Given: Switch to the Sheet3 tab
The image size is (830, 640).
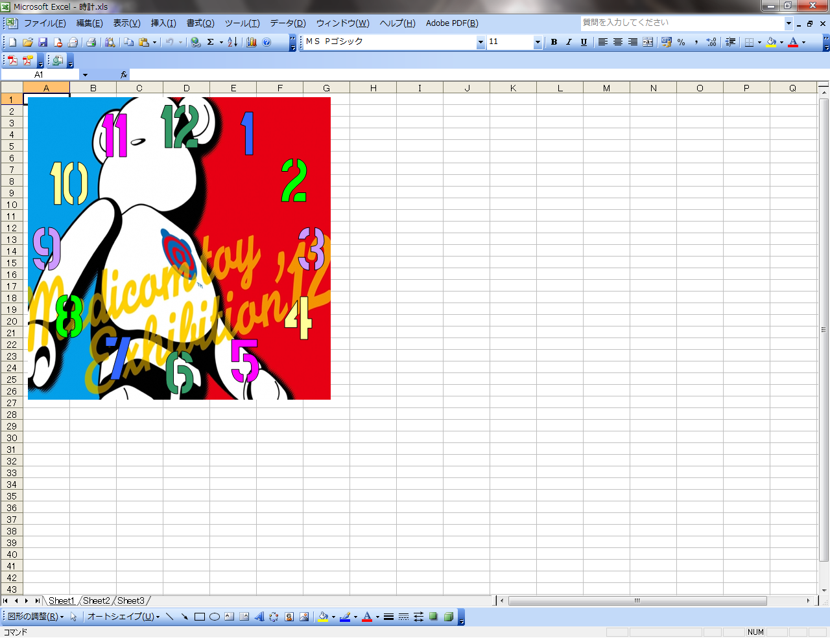Looking at the screenshot, I should [x=131, y=600].
